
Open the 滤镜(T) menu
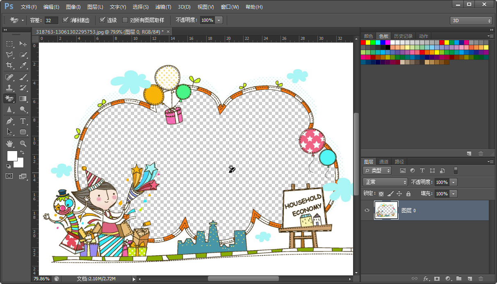point(163,7)
